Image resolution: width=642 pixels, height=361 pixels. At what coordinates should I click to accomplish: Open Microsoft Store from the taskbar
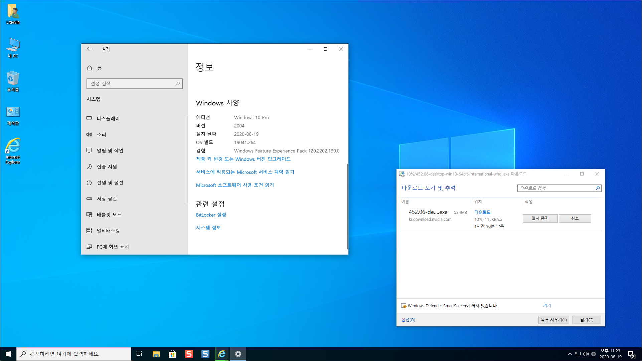(x=172, y=354)
